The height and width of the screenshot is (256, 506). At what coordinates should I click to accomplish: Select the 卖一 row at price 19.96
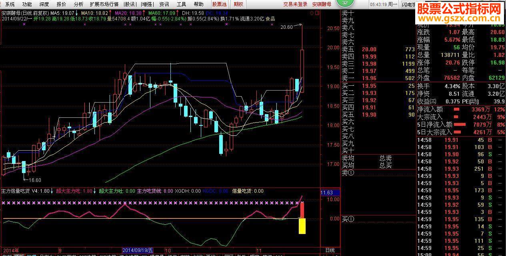point(378,78)
